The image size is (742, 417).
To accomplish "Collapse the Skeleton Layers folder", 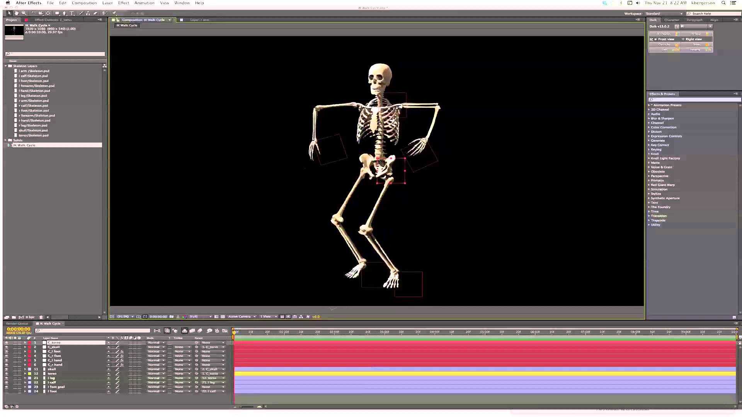I will click(6, 66).
